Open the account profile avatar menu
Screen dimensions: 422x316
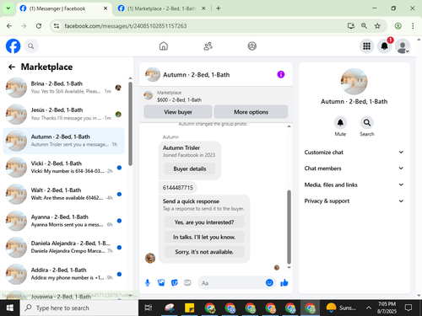coord(403,46)
